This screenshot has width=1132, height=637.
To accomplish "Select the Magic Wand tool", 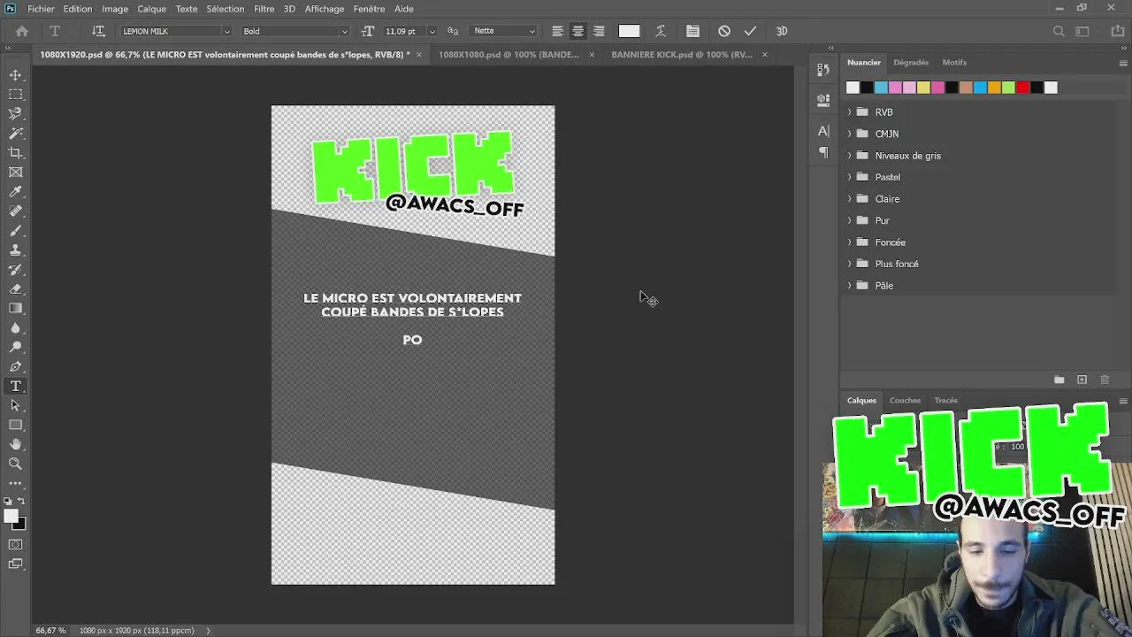I will point(15,134).
